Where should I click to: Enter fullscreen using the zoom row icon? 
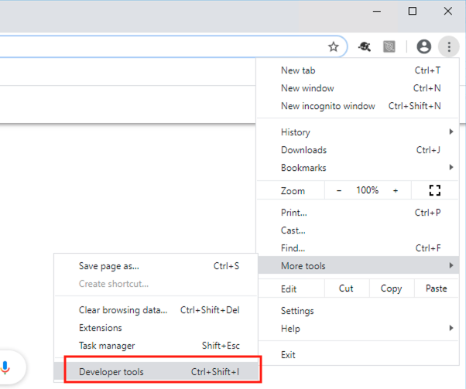435,190
